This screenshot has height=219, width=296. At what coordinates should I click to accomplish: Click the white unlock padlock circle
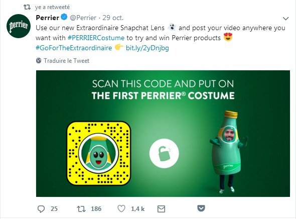(164, 153)
